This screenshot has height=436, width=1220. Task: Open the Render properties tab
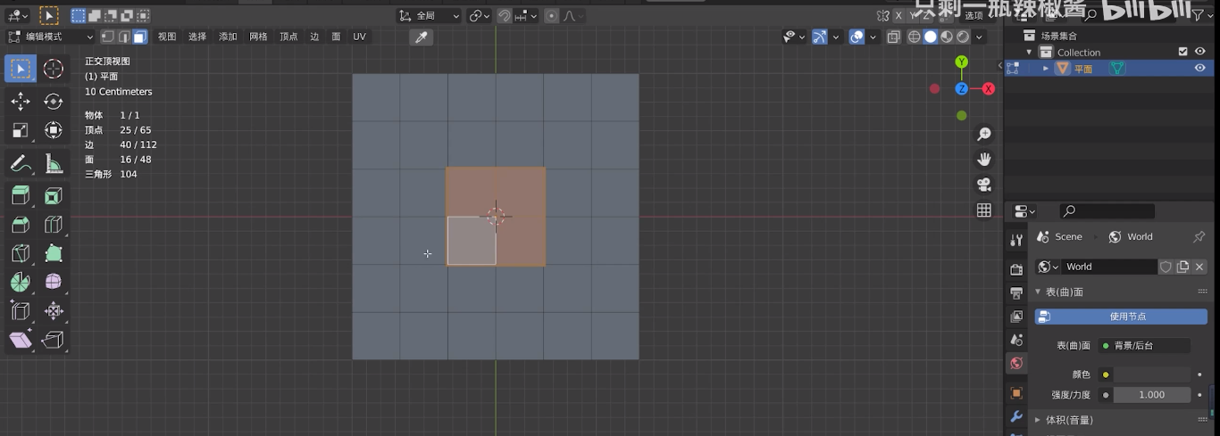pyautogui.click(x=1016, y=269)
